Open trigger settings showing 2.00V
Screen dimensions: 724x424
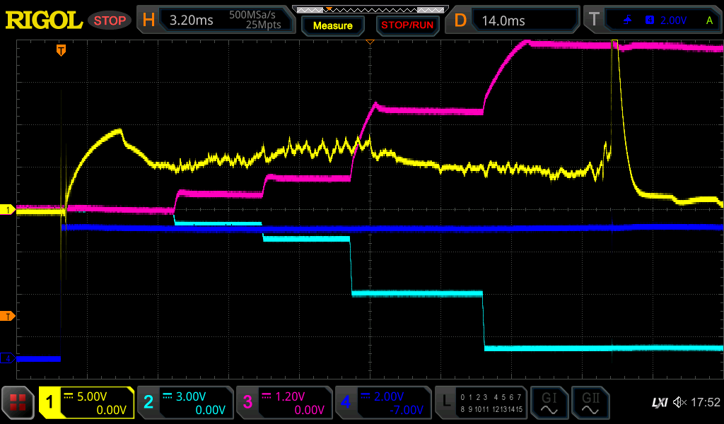click(653, 20)
